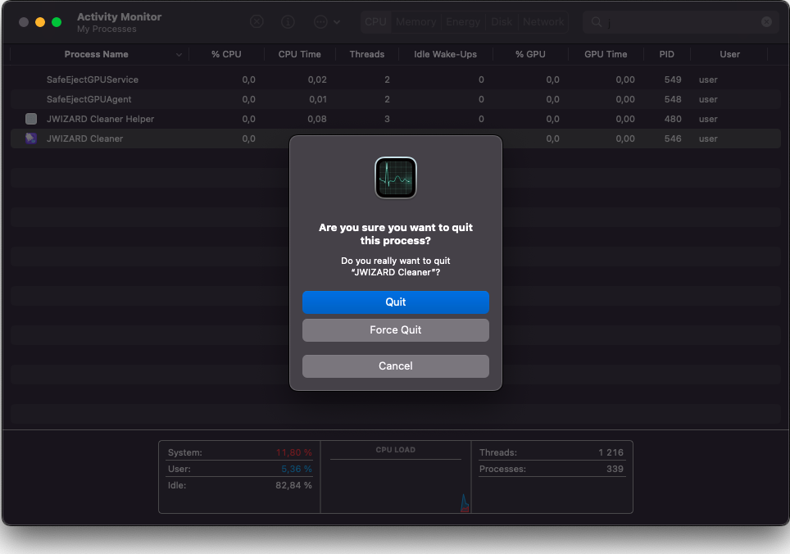Click the Activity Monitor icon in dialog

(x=396, y=178)
